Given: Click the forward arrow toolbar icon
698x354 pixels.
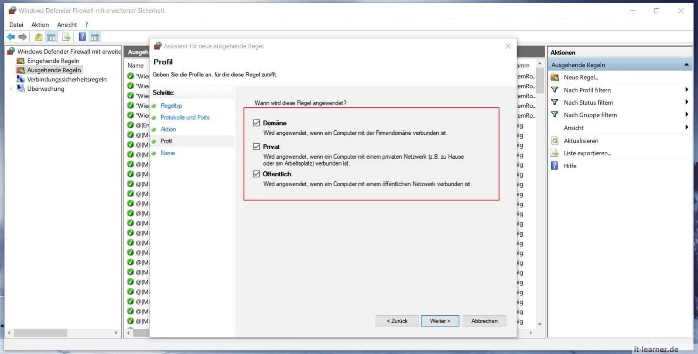Looking at the screenshot, I should (23, 37).
